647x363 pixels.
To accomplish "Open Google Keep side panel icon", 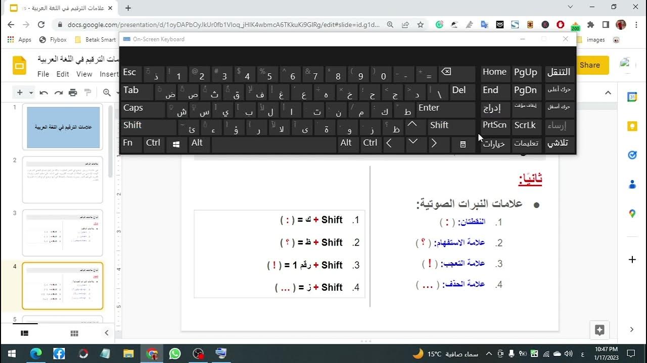I will [632, 127].
